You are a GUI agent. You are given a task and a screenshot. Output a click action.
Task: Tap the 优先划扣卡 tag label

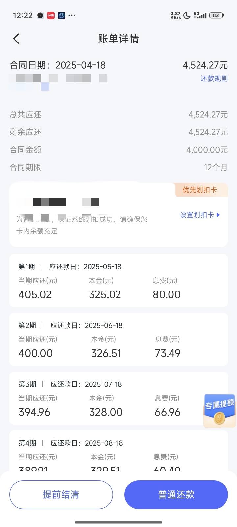coord(200,190)
